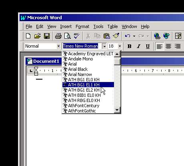The image size is (184, 166).
Task: Click the Times New Roman font field
Action: point(82,46)
